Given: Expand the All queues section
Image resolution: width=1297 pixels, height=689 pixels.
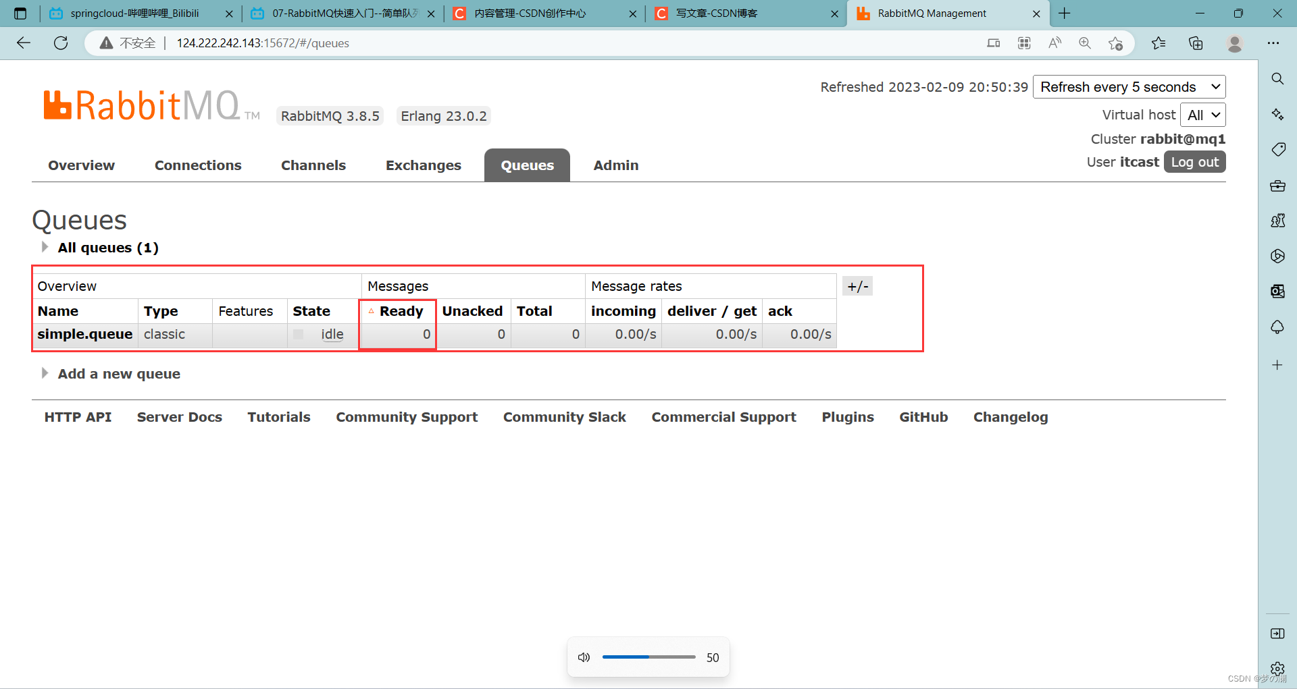Looking at the screenshot, I should click(x=108, y=248).
